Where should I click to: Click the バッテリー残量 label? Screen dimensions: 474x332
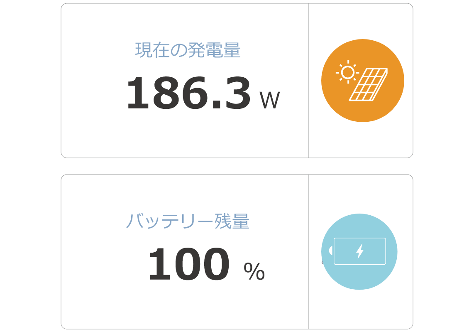188,221
